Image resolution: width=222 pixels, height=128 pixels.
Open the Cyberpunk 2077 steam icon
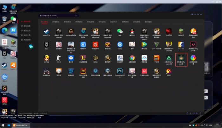point(169,45)
